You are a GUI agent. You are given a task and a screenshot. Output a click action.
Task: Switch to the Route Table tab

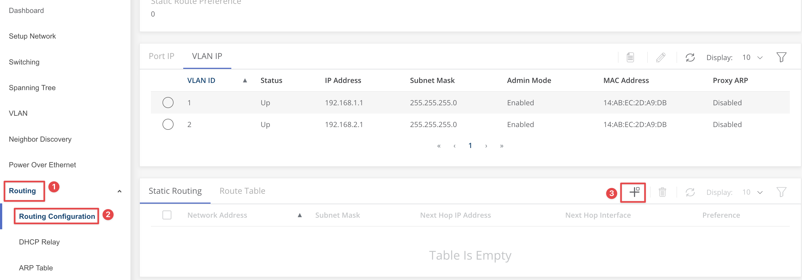(x=242, y=191)
